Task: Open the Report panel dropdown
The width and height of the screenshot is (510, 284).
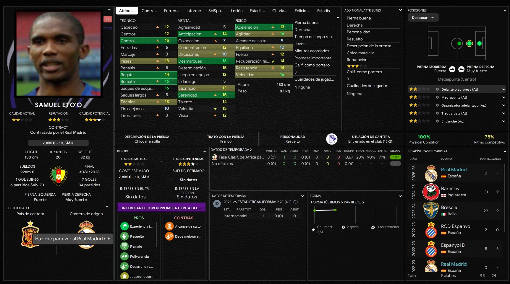Action: pos(205,151)
